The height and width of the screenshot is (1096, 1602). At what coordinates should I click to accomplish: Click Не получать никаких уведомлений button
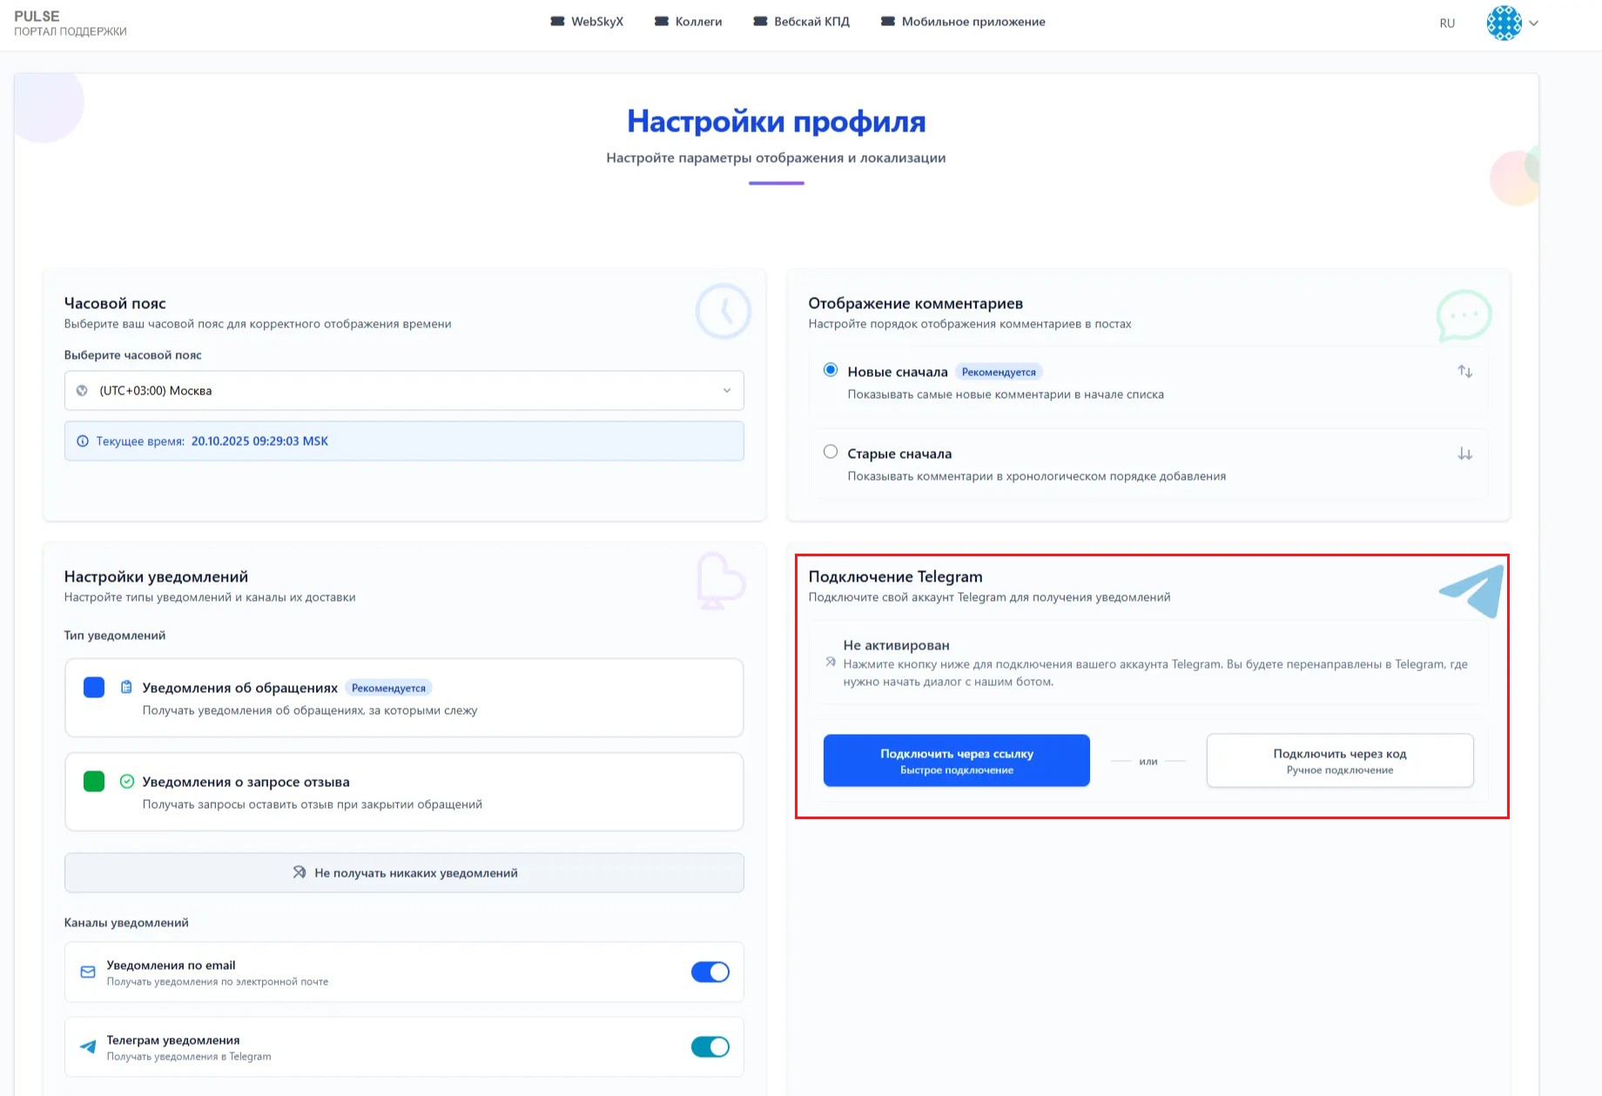coord(404,873)
